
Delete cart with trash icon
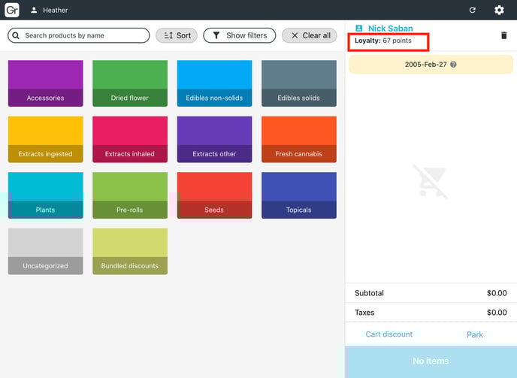pyautogui.click(x=503, y=35)
